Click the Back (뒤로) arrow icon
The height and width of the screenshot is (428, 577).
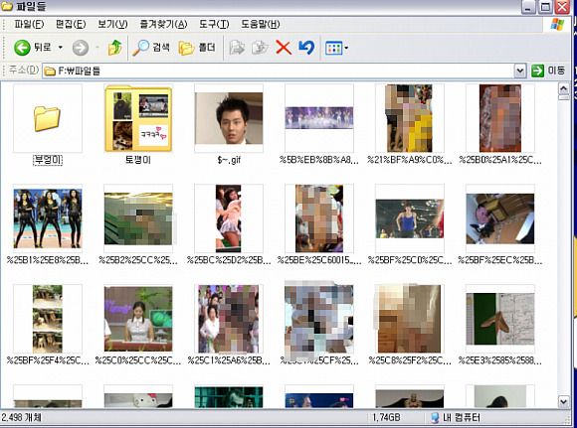[22, 48]
